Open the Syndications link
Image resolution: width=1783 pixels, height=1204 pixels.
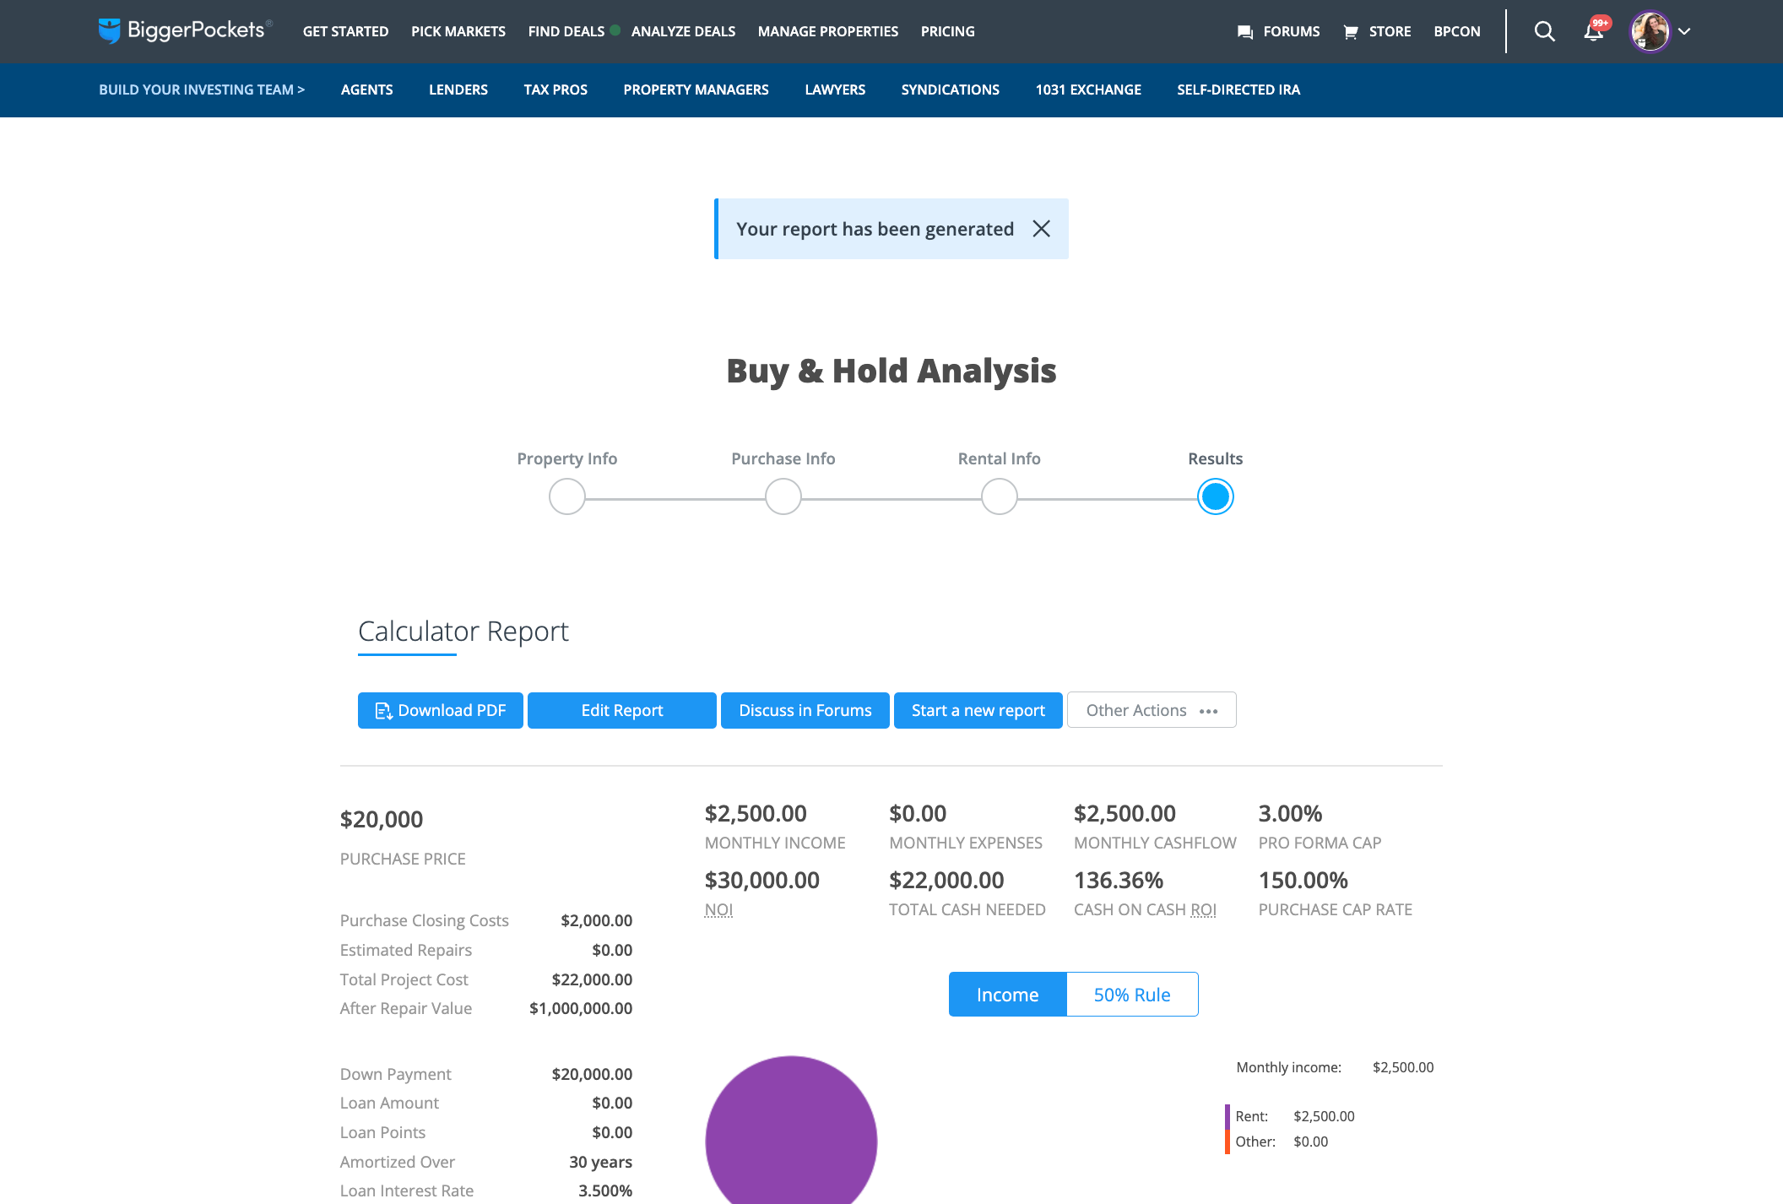(950, 89)
